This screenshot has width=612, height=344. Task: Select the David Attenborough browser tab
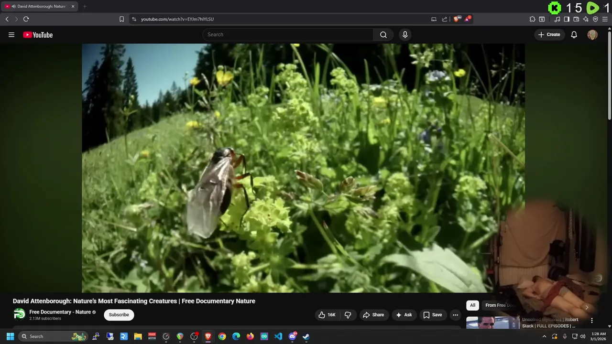point(40,6)
